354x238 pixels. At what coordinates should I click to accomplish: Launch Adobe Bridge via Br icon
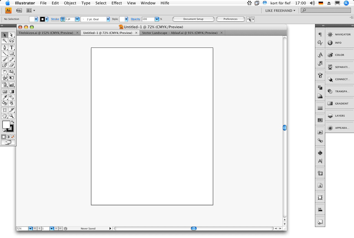point(19,11)
